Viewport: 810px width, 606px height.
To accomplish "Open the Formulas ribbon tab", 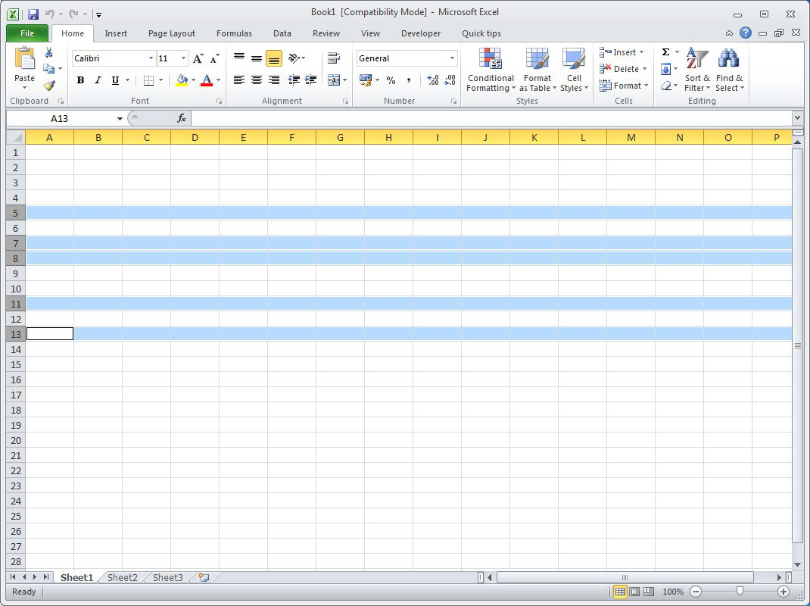I will [x=234, y=33].
